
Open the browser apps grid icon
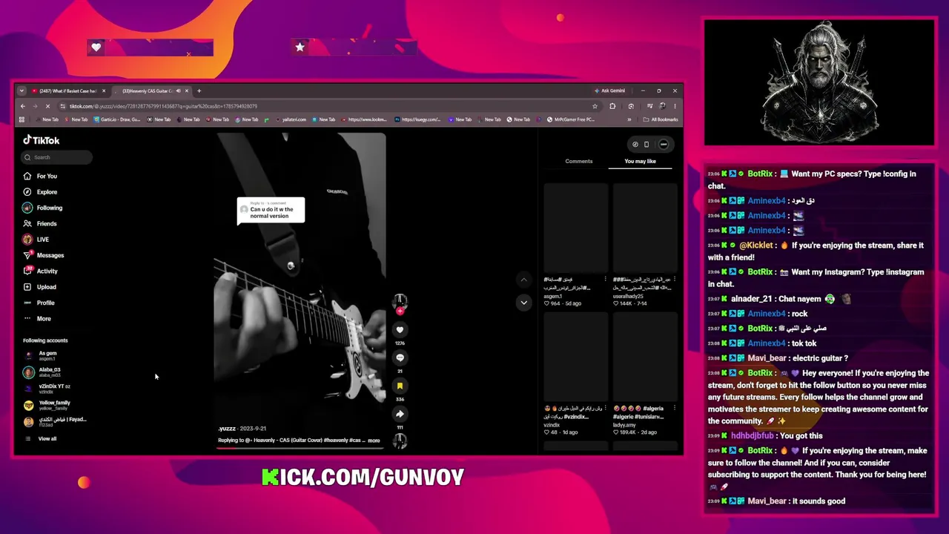coord(22,119)
